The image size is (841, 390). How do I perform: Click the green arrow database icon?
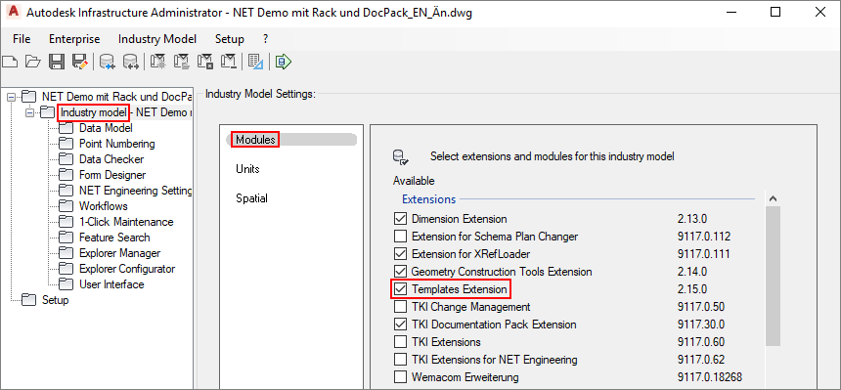point(284,62)
